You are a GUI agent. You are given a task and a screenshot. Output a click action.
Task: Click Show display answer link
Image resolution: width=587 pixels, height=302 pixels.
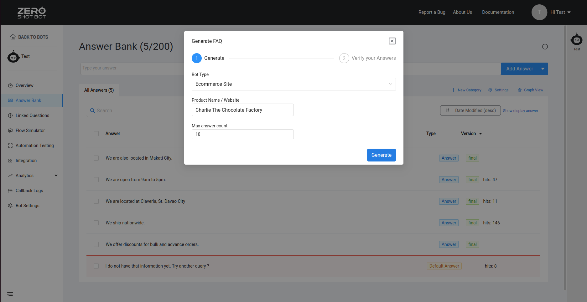(x=521, y=111)
